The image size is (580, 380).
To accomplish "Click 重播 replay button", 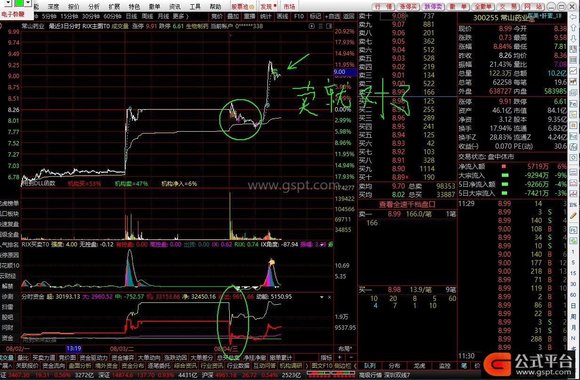I will pos(250,16).
